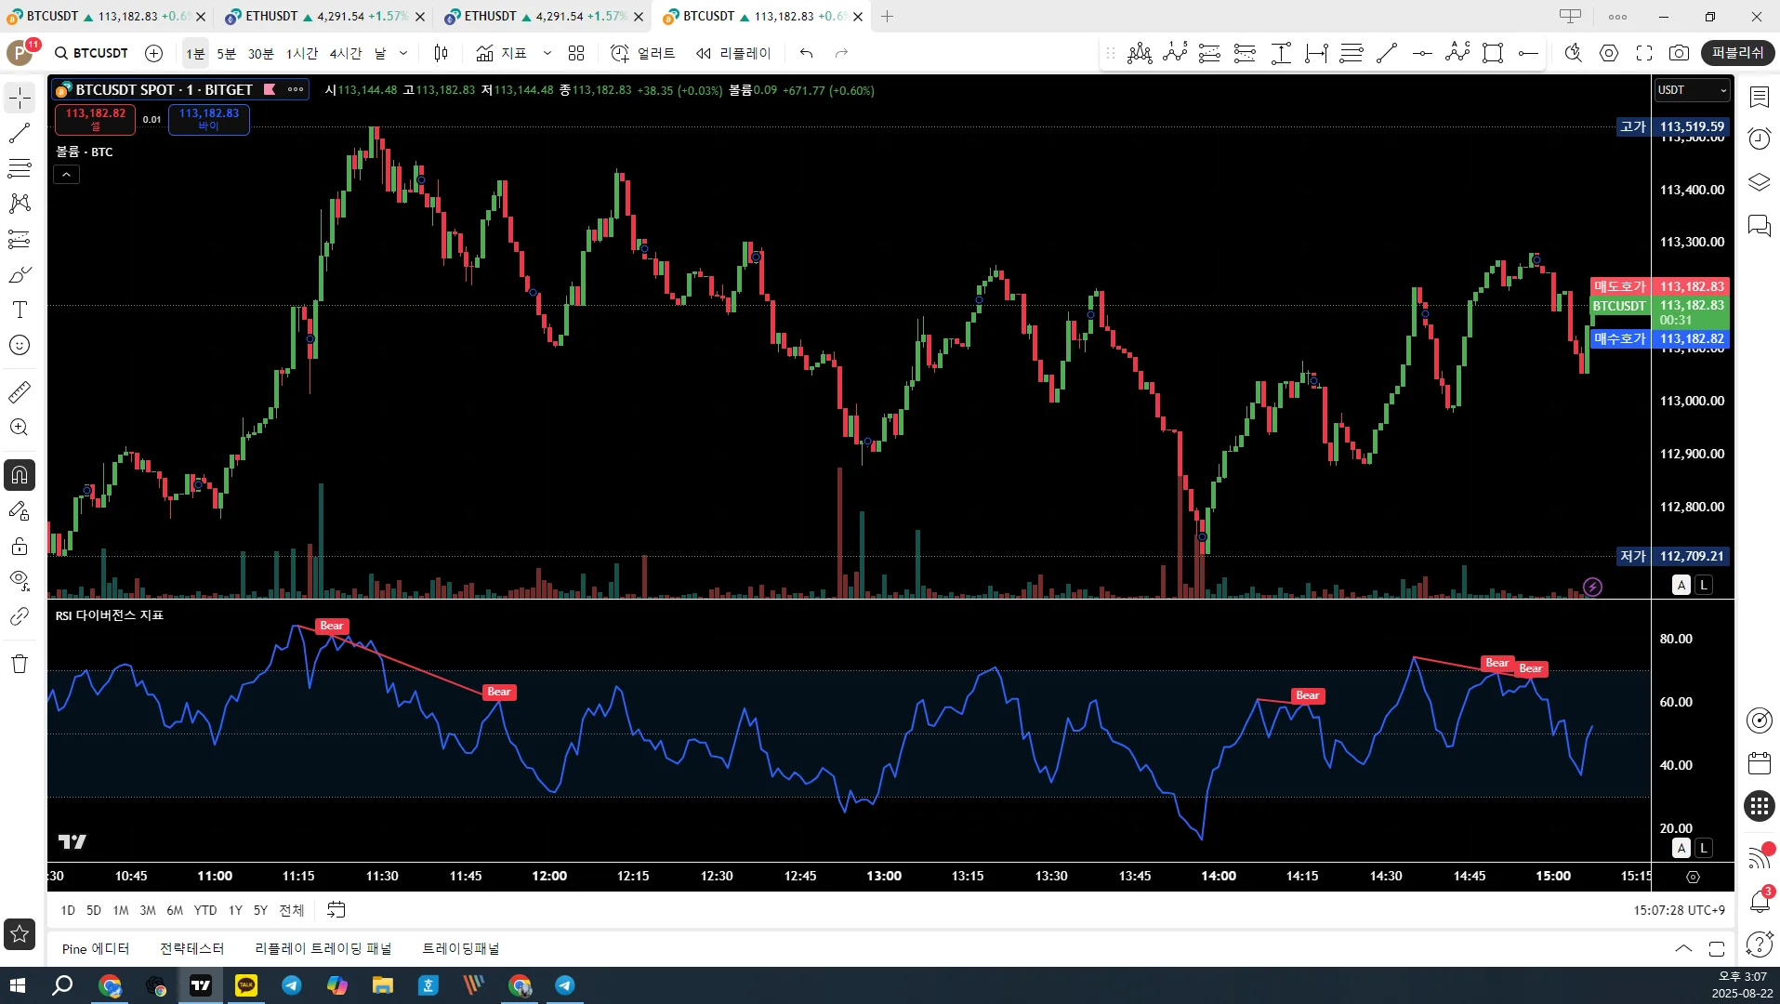Toggle auto scale A on RSI pane

pyautogui.click(x=1681, y=848)
